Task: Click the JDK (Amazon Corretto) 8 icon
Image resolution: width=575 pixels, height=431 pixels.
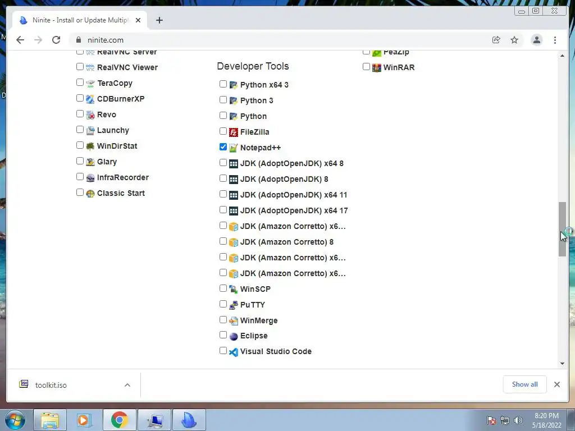Action: pyautogui.click(x=233, y=242)
